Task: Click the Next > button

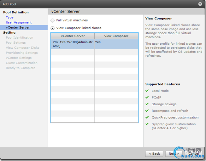Action: (174, 154)
